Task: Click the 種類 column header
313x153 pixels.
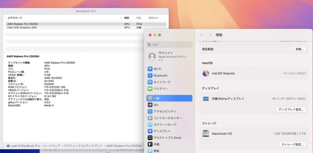Action: [x=127, y=18]
